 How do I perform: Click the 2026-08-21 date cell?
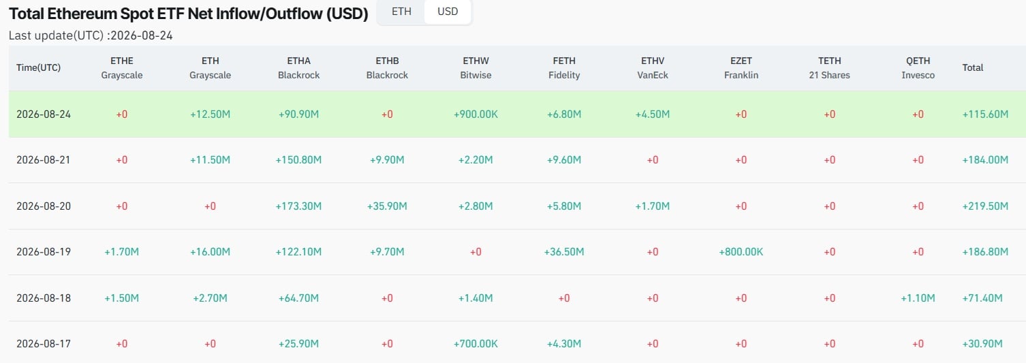pos(44,160)
